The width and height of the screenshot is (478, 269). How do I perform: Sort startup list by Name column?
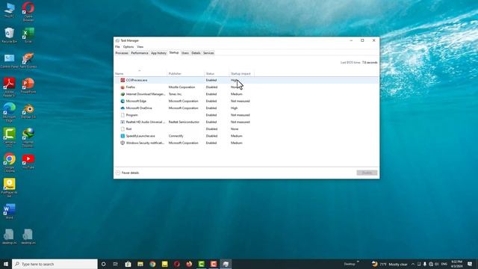click(140, 73)
